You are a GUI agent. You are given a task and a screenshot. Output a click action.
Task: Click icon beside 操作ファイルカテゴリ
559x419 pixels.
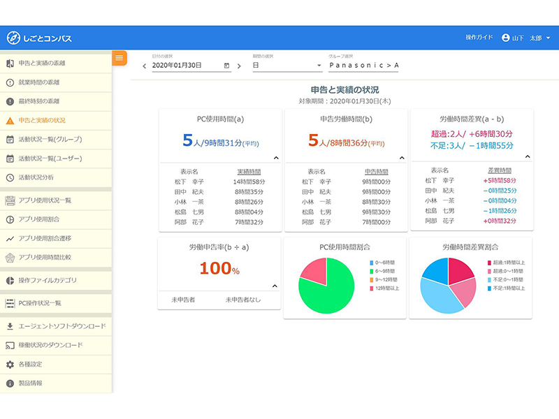pos(10,281)
